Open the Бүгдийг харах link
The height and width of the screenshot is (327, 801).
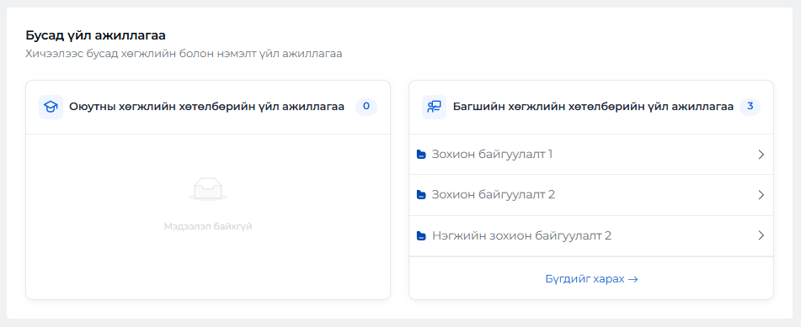tap(591, 279)
